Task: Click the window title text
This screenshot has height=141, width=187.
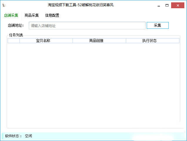Action: click(81, 5)
